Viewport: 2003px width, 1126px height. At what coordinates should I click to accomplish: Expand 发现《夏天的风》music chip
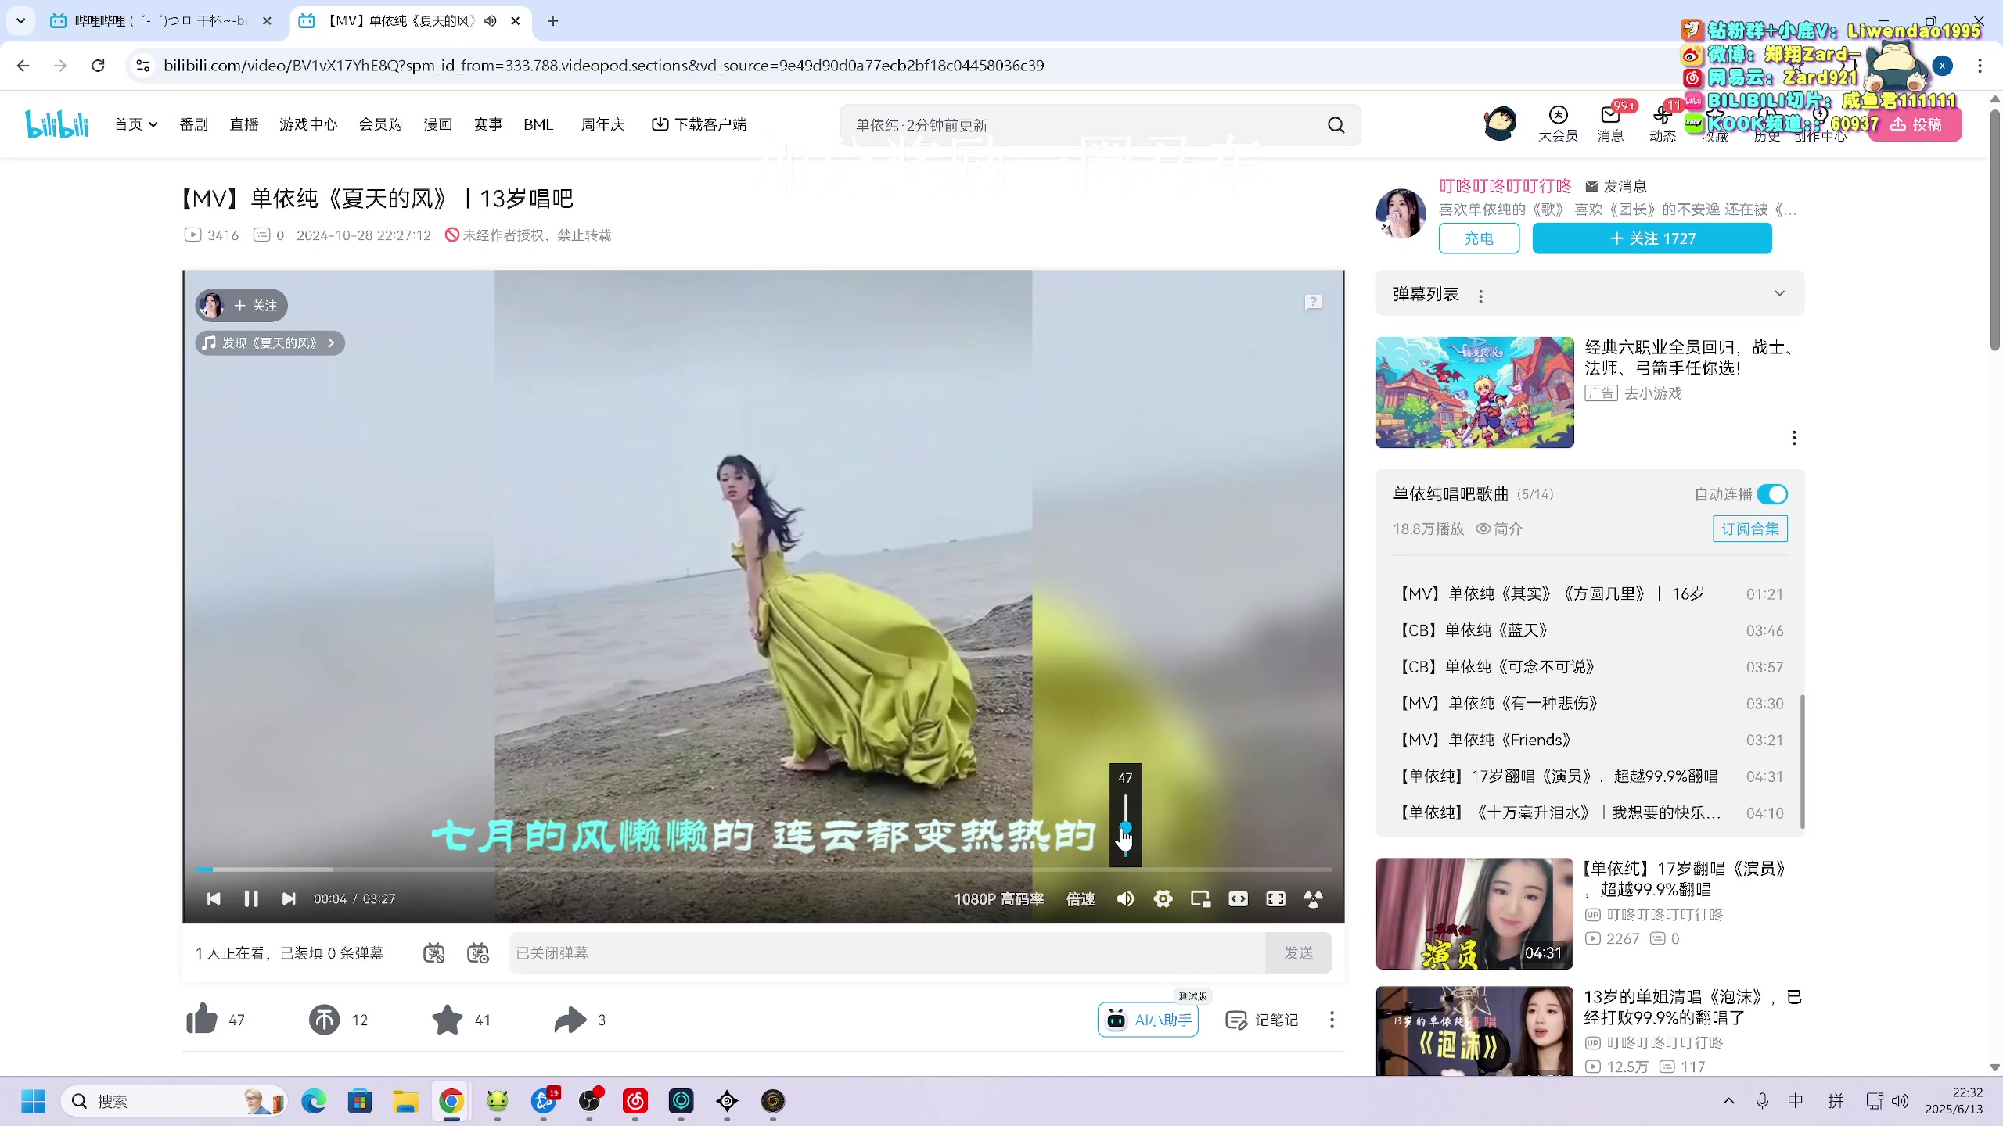[270, 342]
